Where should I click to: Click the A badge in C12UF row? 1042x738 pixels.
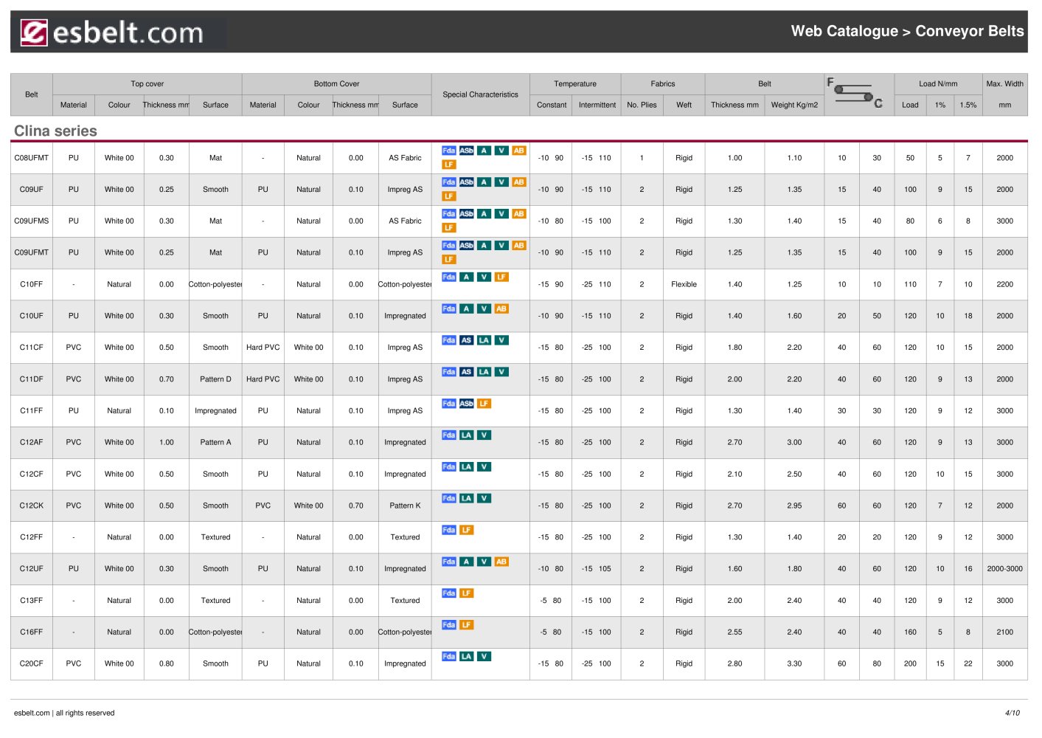466,562
